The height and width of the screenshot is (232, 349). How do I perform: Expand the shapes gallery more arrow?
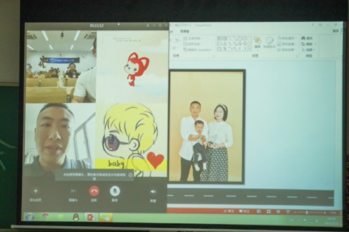(250, 48)
